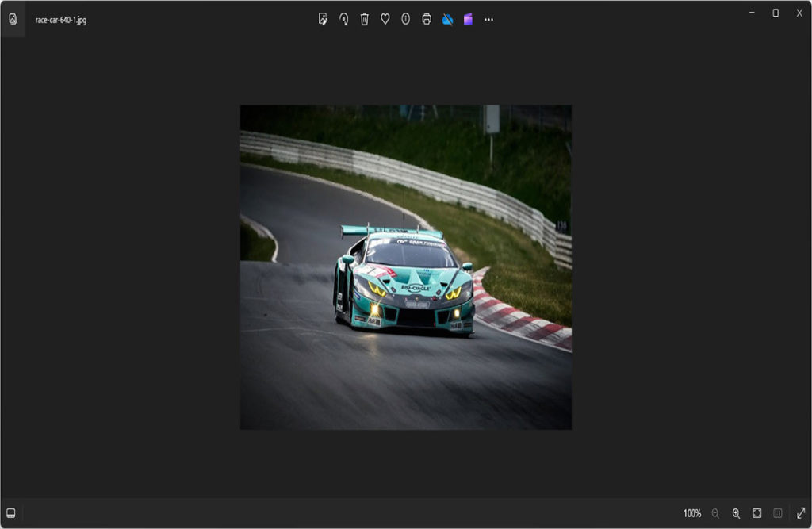Expand the See more ellipsis menu
The height and width of the screenshot is (529, 812).
(488, 19)
